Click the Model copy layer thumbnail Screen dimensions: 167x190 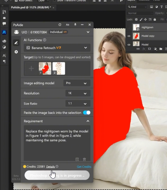click(x=136, y=36)
